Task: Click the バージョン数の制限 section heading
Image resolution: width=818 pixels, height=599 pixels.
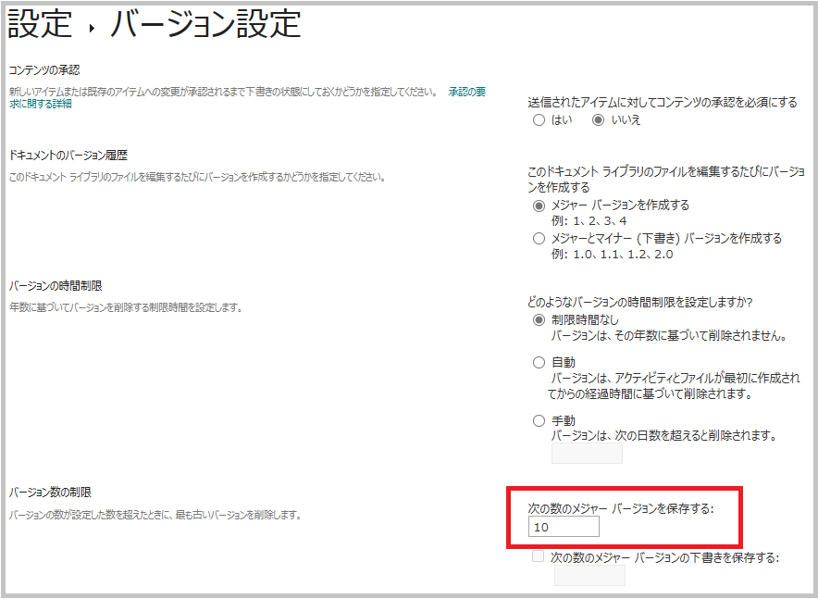Action: pos(50,492)
